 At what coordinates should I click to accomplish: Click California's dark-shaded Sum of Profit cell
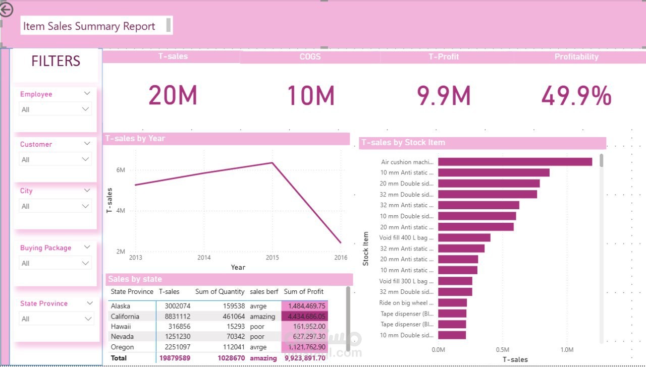303,316
